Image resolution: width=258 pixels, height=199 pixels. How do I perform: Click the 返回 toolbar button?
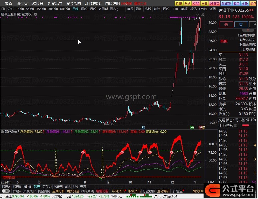pyautogui.click(x=212, y=9)
